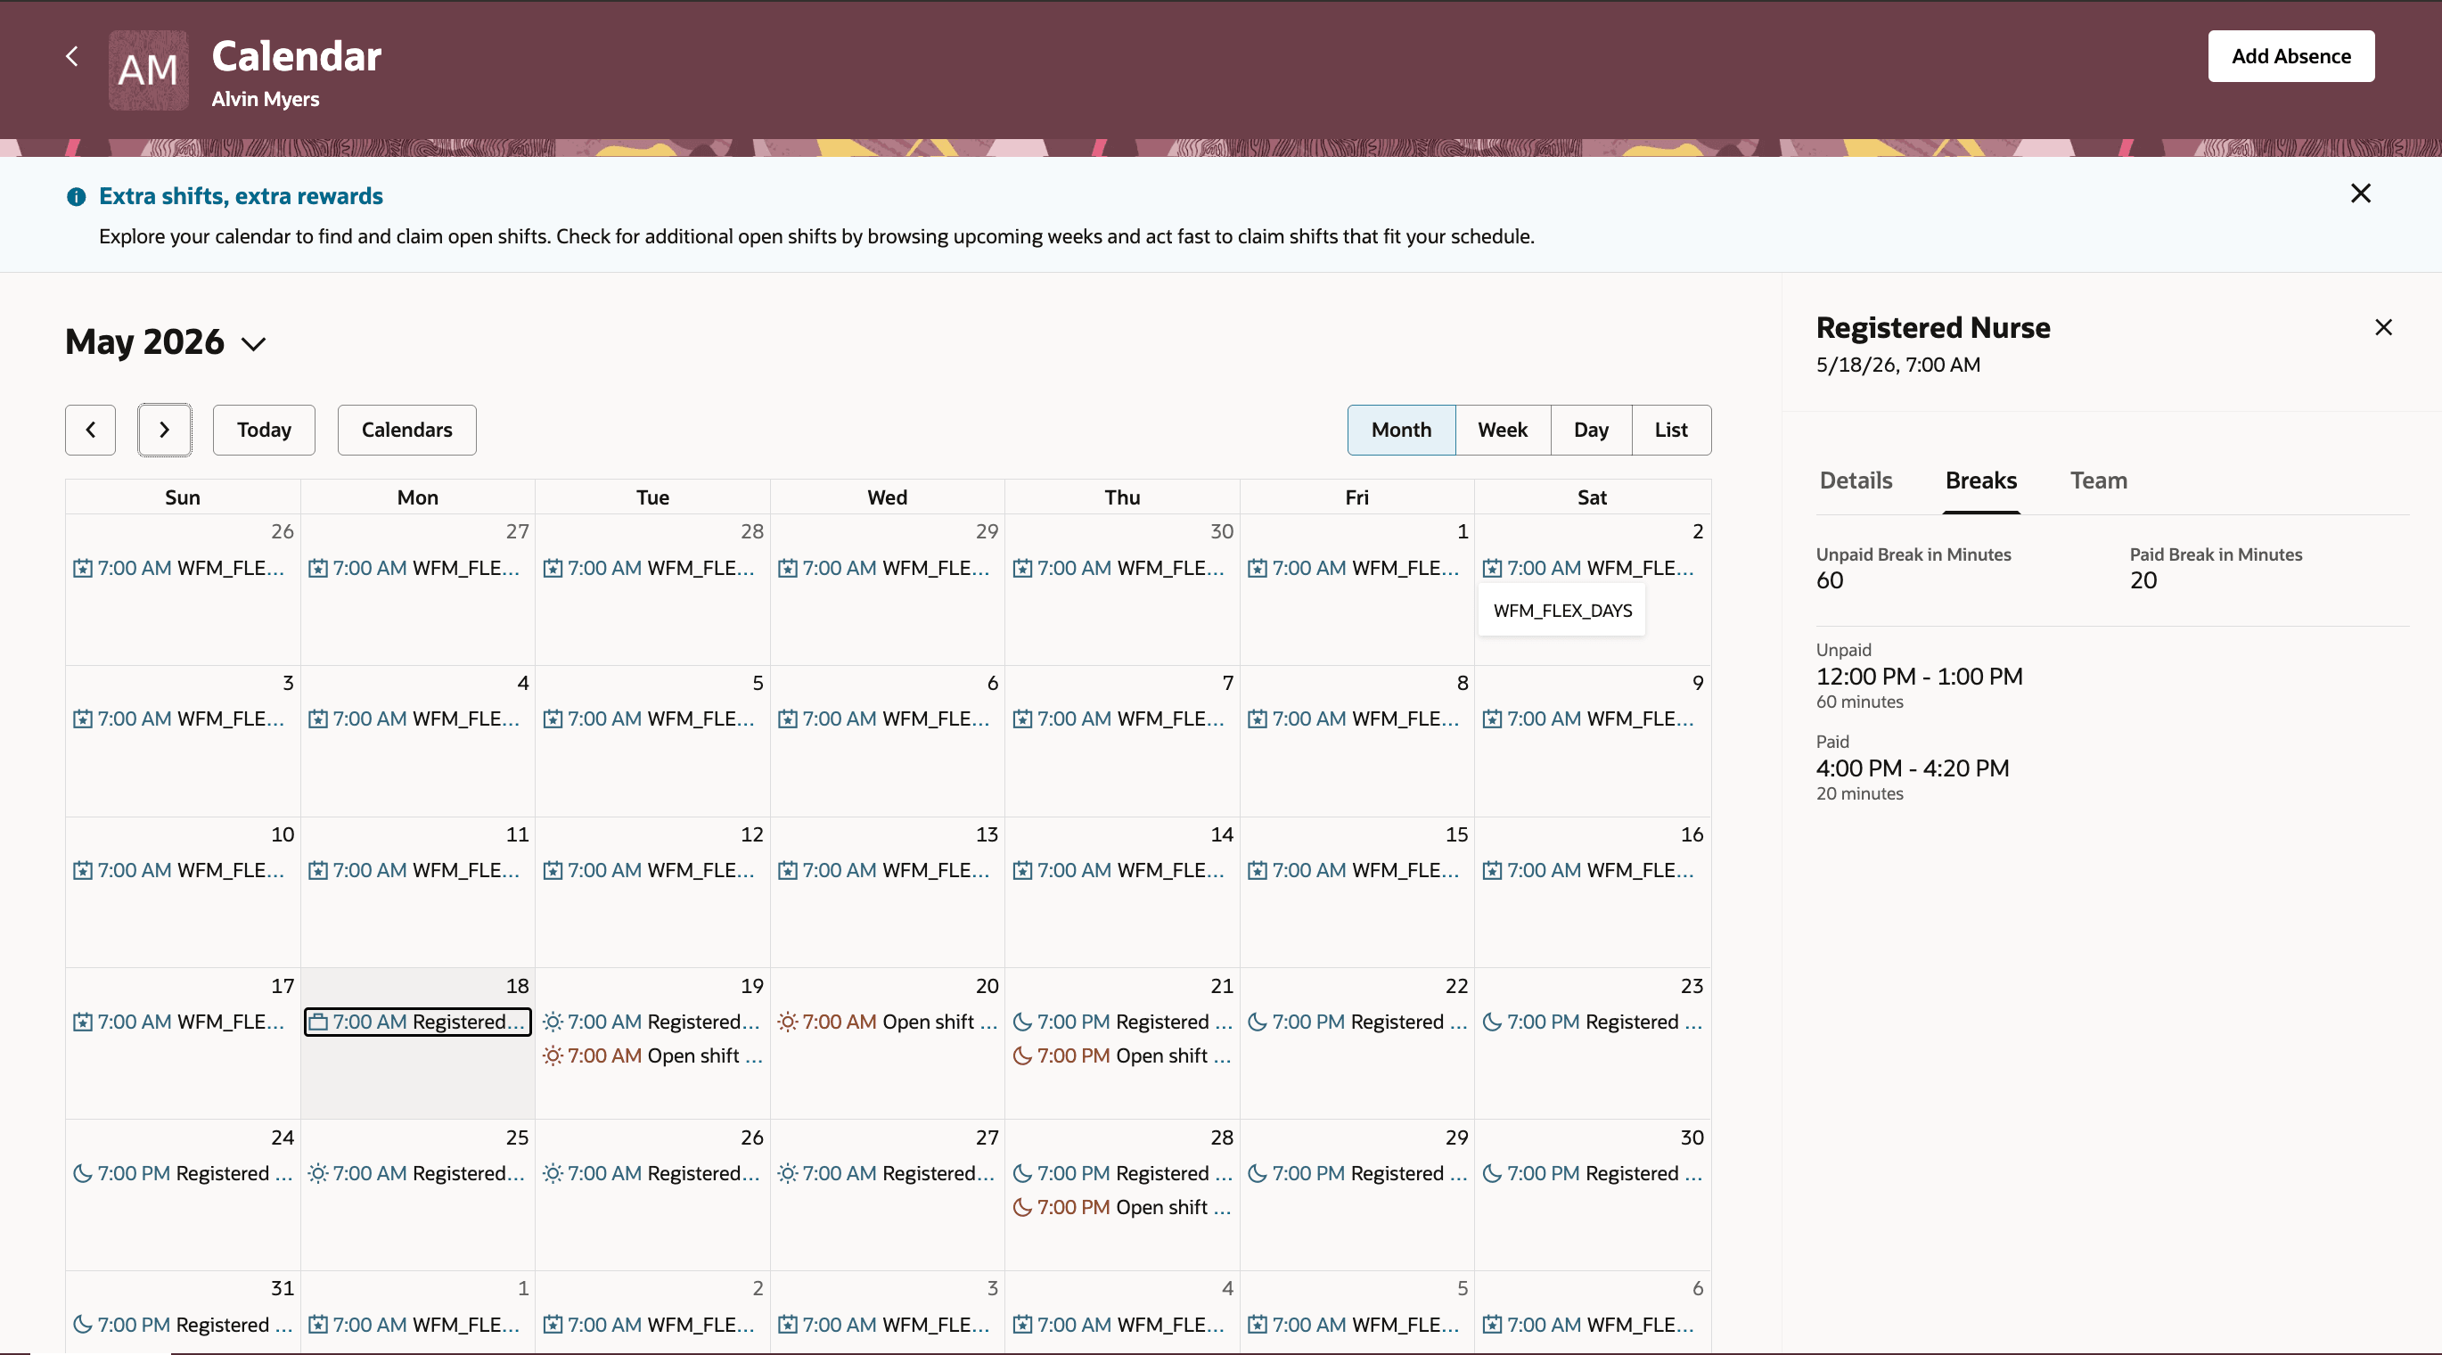
Task: Click the Sat column header
Action: (1592, 497)
